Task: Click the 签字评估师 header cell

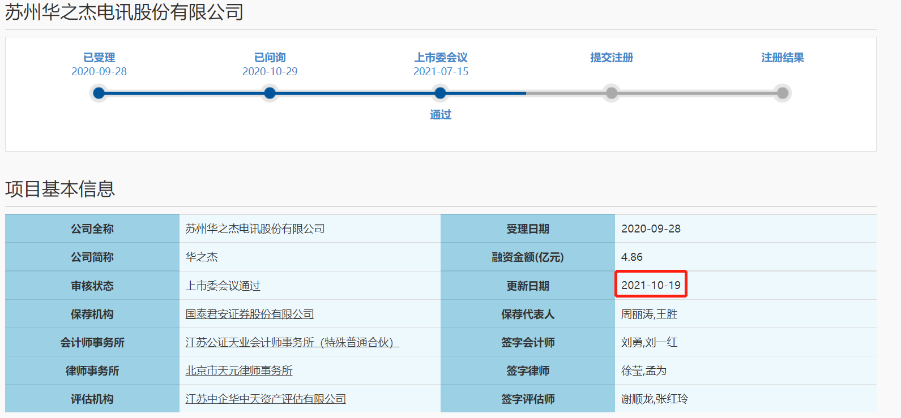Action: [x=528, y=399]
